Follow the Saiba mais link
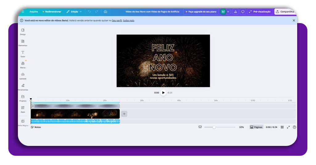 pyautogui.click(x=129, y=21)
